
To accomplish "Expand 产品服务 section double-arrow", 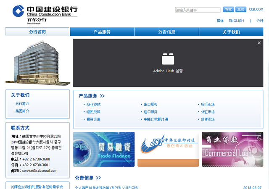I will point(102,96).
